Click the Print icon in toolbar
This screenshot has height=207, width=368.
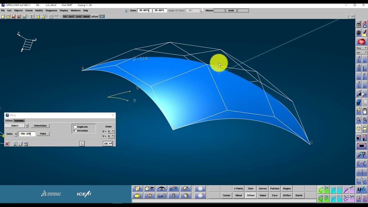pos(24,16)
